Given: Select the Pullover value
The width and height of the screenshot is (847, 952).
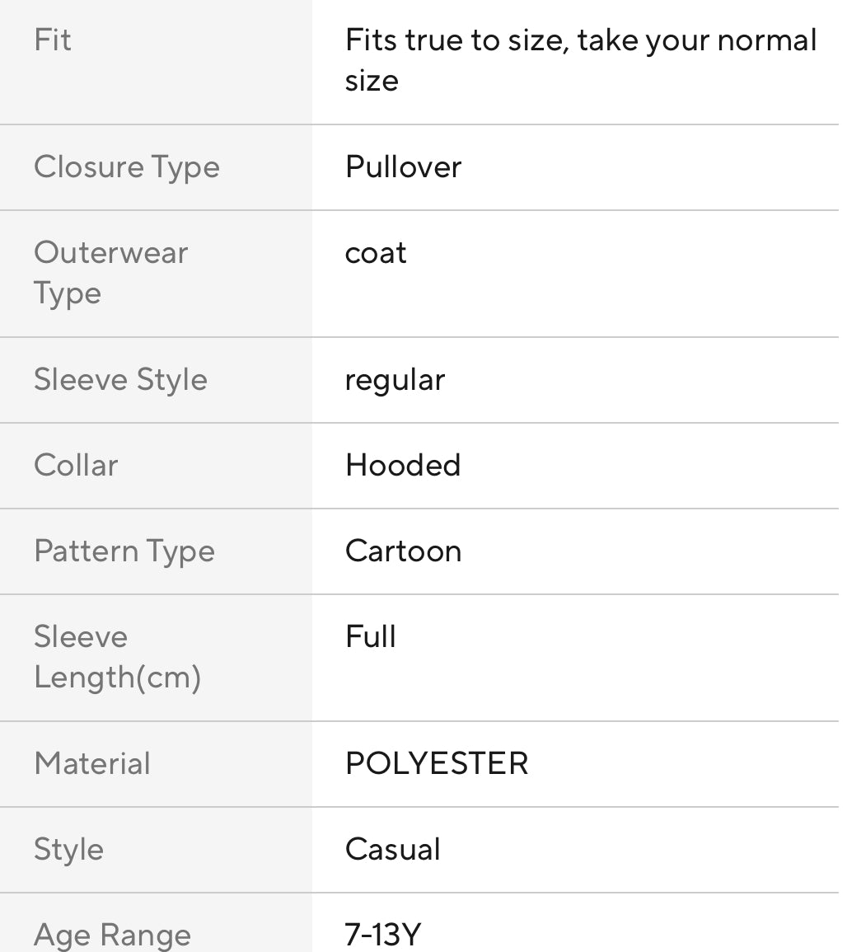Looking at the screenshot, I should 404,167.
